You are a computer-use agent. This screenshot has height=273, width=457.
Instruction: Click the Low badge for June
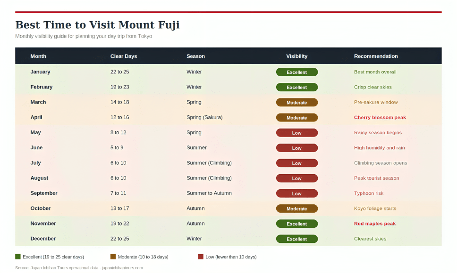(296, 148)
